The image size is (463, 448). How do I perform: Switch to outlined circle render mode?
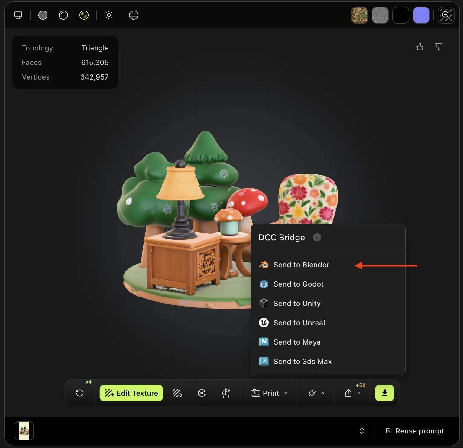tap(63, 15)
